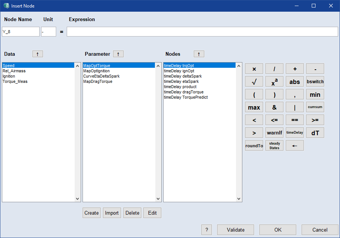This screenshot has height=238, width=340.
Task: Insert the bswitch function
Action: [x=315, y=82]
